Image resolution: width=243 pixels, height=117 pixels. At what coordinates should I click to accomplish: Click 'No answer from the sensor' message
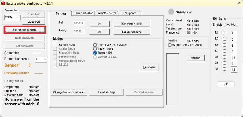22,102
